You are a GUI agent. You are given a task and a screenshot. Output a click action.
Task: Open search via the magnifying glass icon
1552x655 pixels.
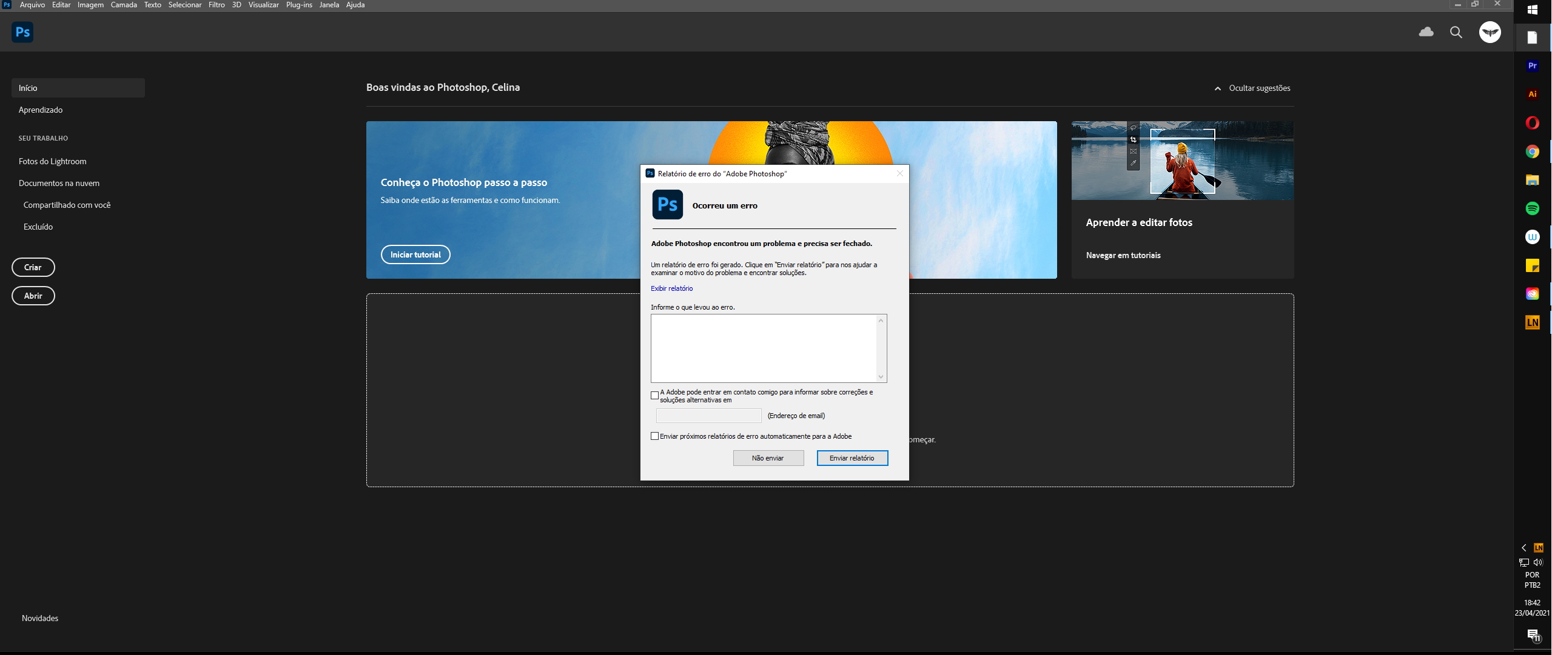pyautogui.click(x=1455, y=32)
